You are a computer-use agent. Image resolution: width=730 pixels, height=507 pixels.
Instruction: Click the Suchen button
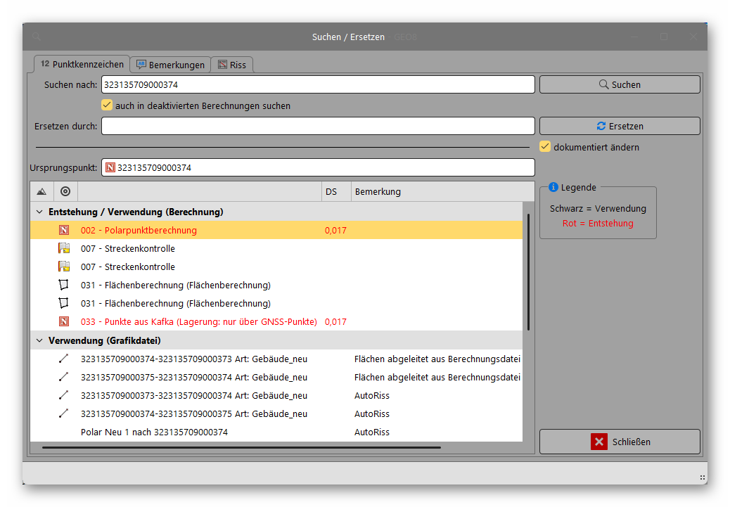click(x=620, y=84)
